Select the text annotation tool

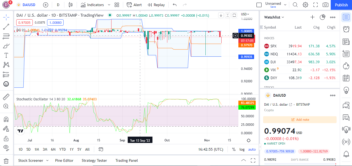click(6, 55)
